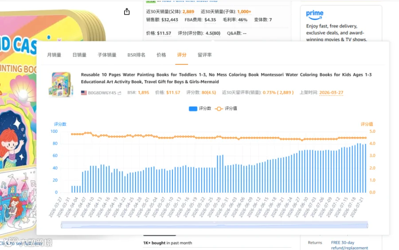This screenshot has height=250, width=399.
Task: Switch to the 月销量 tab
Action: [54, 55]
